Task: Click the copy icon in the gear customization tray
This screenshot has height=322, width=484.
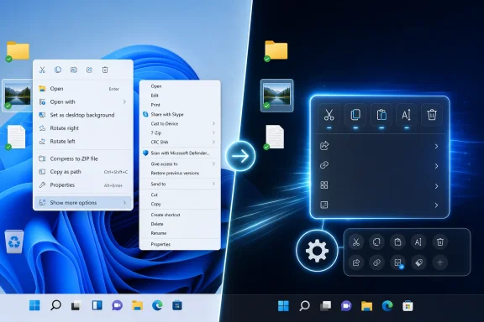Action: click(x=377, y=241)
